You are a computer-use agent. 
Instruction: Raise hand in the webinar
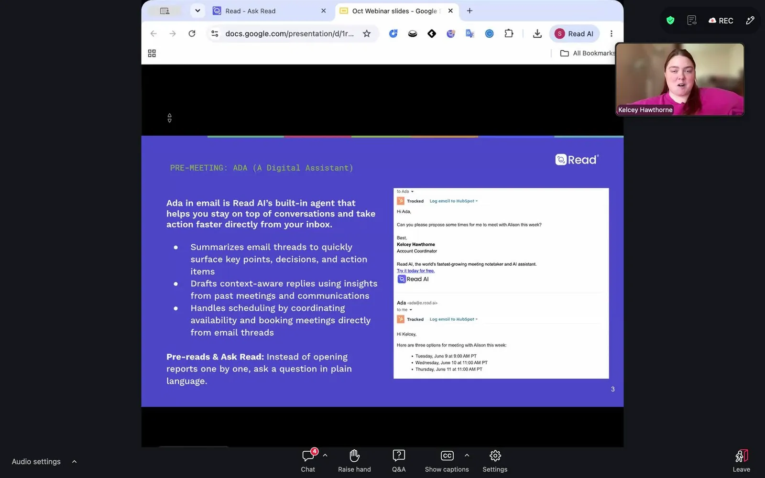354,461
